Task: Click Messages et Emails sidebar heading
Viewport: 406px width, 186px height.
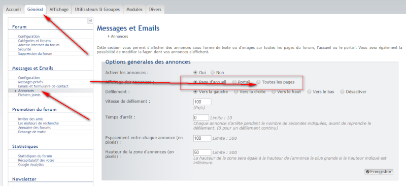Action: (x=32, y=68)
